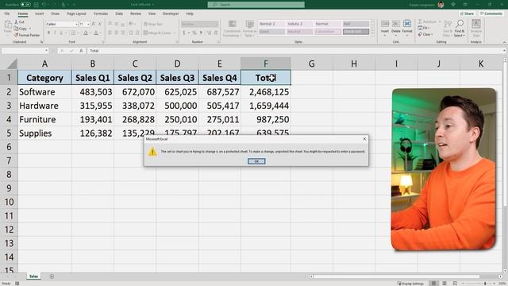This screenshot has height=286, width=508.
Task: Click the Insert Function fx icon
Action: 81,51
